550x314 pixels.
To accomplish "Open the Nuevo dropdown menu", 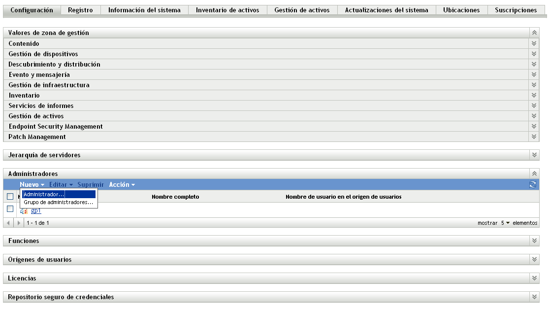I will point(32,185).
